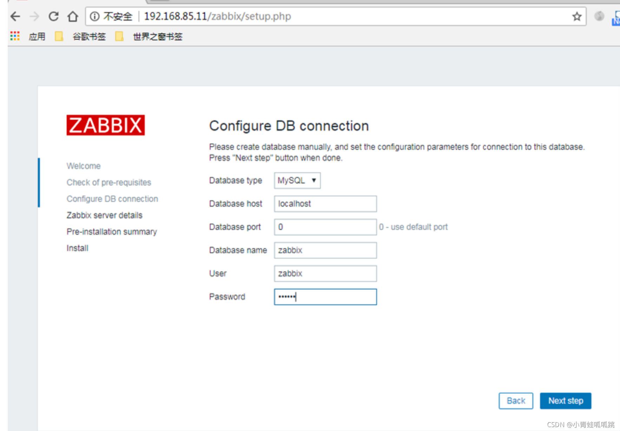
Task: Open the Database type MySQL dropdown
Action: coord(297,180)
